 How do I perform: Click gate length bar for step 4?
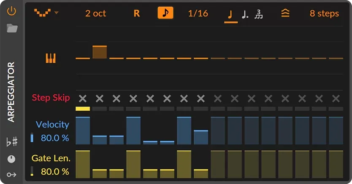click(133, 164)
